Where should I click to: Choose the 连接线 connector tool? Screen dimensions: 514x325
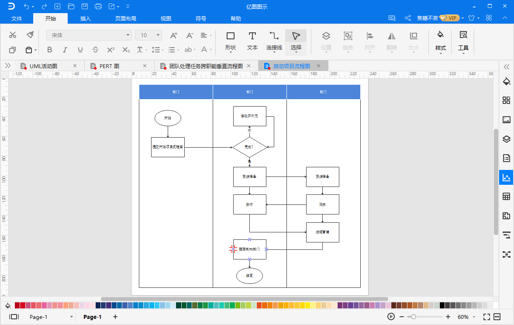(274, 41)
